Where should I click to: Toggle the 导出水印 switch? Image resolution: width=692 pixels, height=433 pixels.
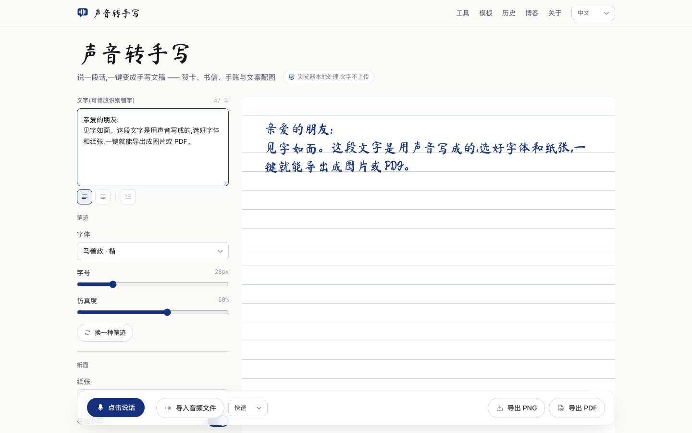(218, 421)
